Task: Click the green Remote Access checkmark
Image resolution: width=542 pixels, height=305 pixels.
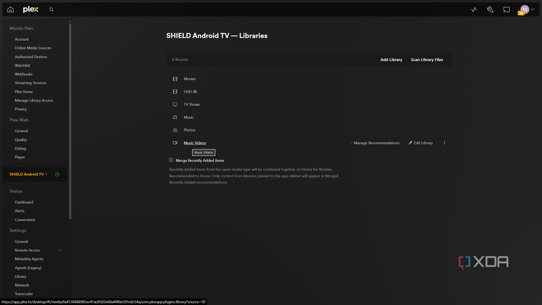Action: [60, 250]
